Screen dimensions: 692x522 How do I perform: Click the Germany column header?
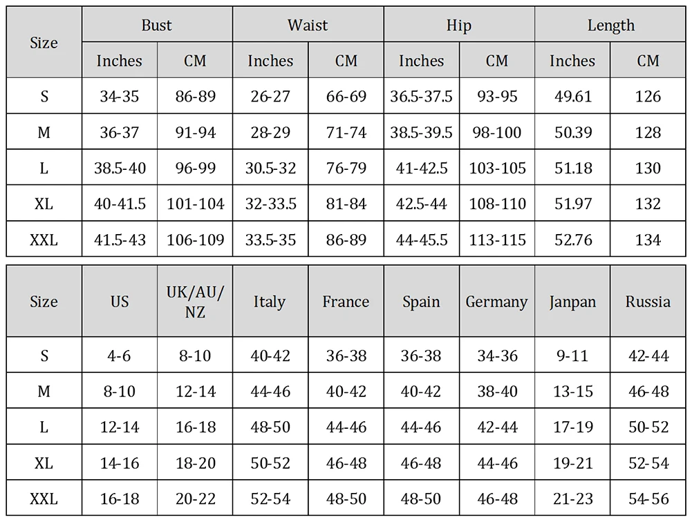coord(497,302)
